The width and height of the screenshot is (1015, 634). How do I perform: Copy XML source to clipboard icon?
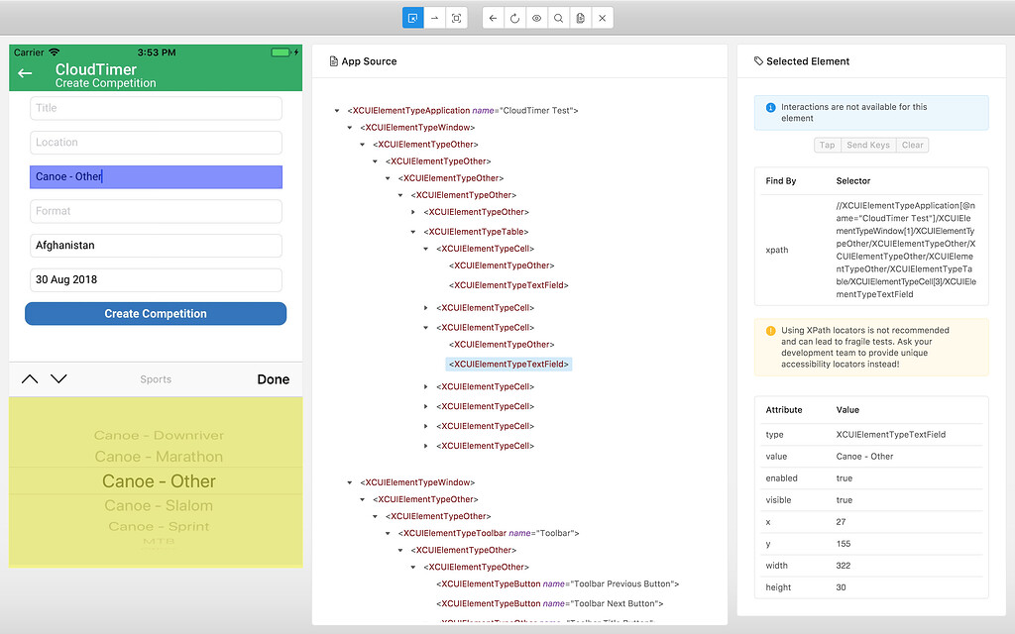tap(581, 18)
